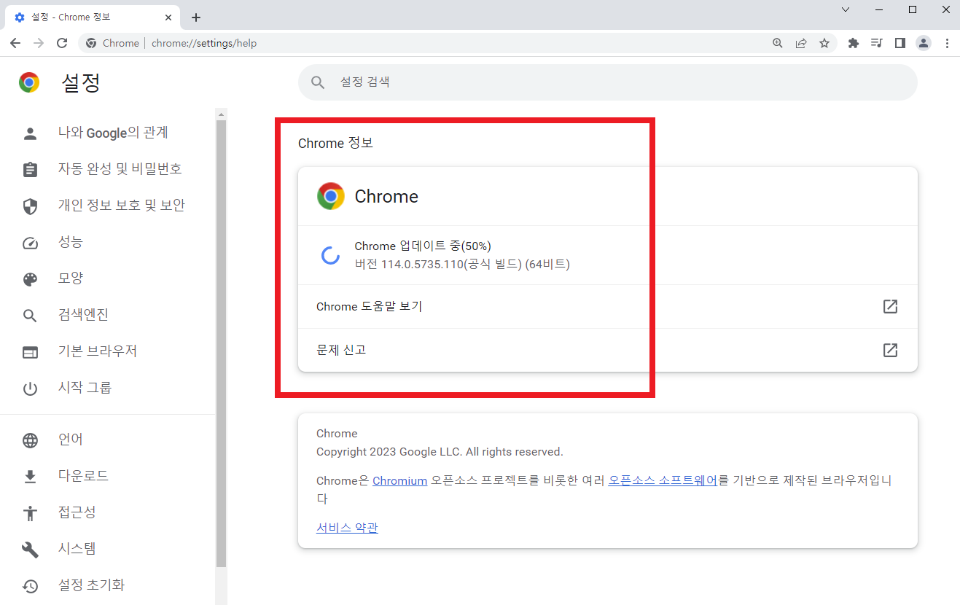Click the wrench icon for 시스템

click(x=30, y=550)
